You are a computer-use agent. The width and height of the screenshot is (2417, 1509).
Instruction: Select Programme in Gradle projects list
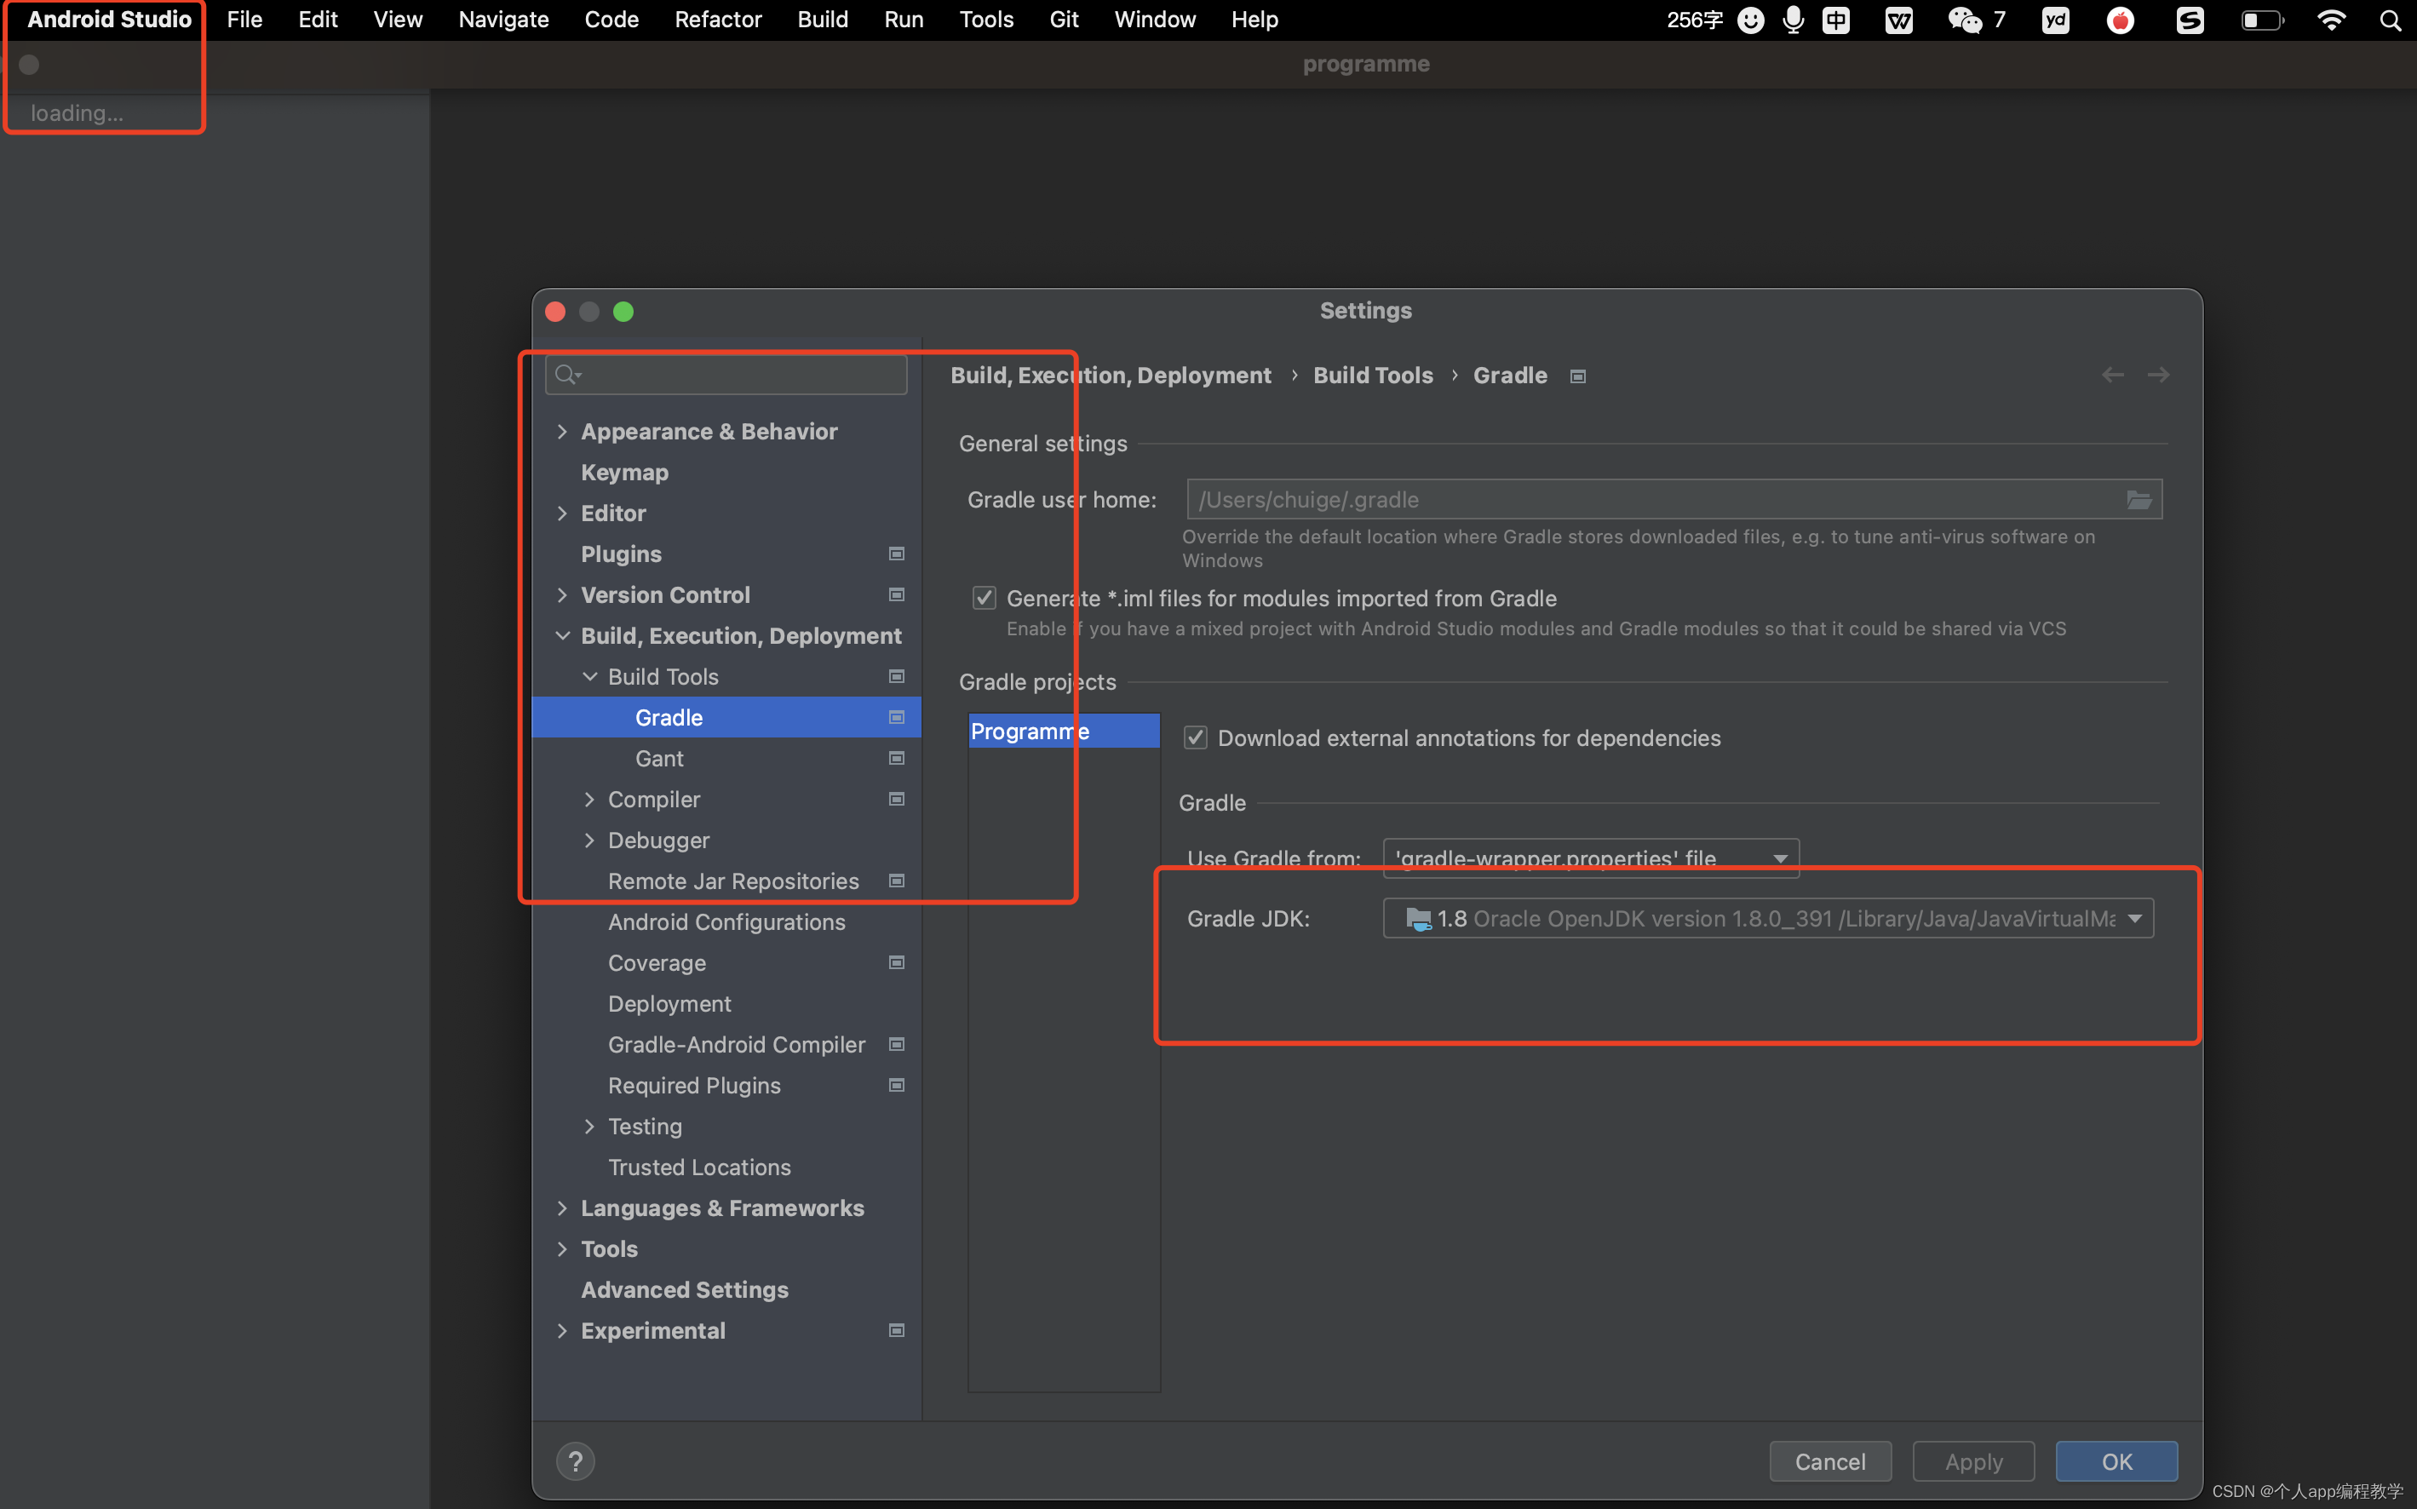click(x=1064, y=732)
